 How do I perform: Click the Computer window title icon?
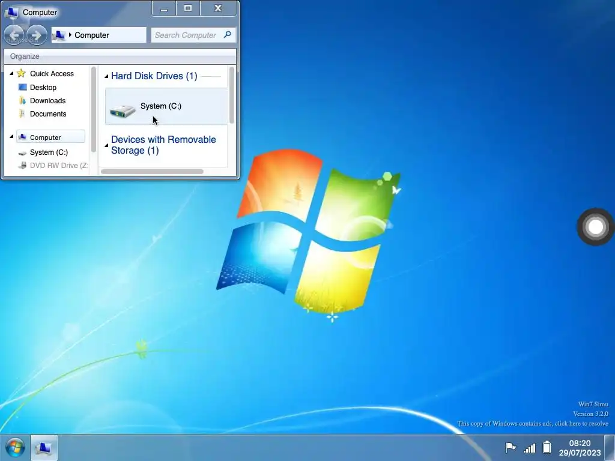(x=12, y=12)
